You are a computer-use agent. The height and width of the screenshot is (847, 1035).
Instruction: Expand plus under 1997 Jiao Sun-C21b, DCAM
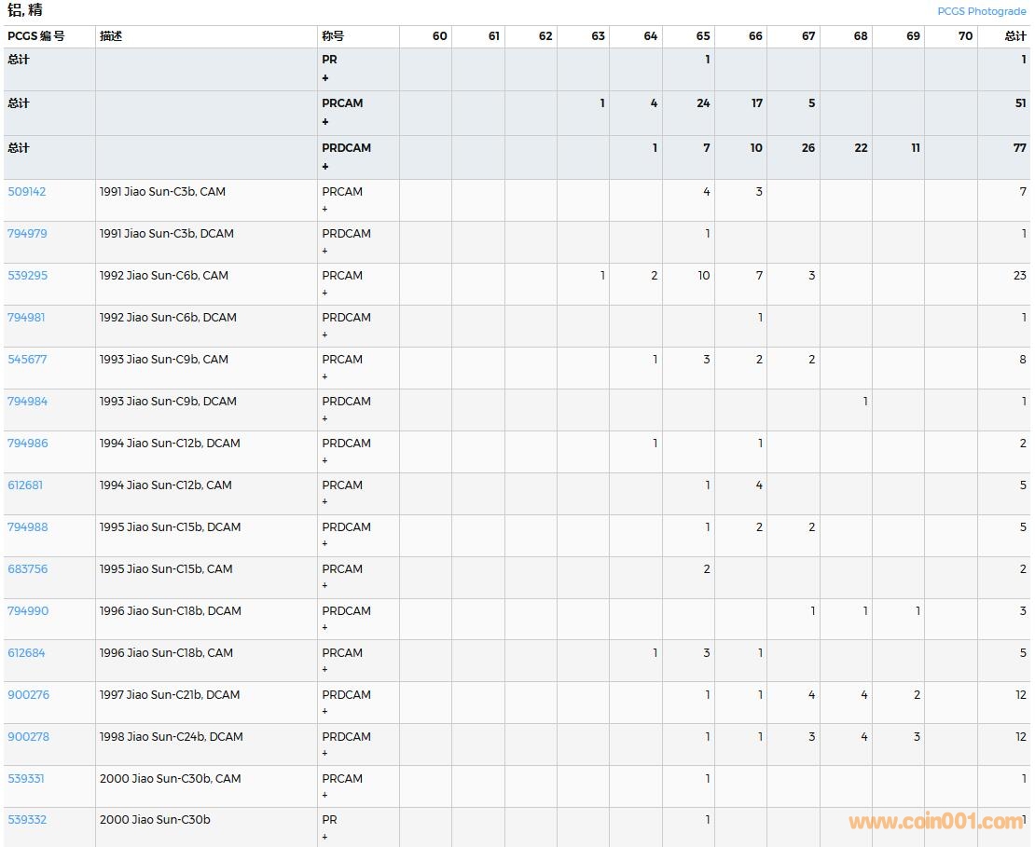[x=325, y=712]
